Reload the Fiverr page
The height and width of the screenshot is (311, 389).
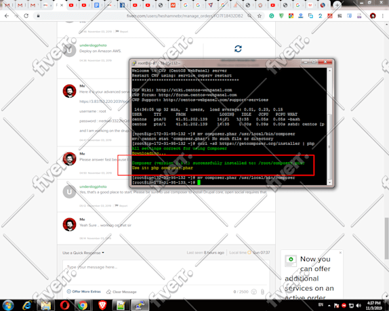[26, 16]
